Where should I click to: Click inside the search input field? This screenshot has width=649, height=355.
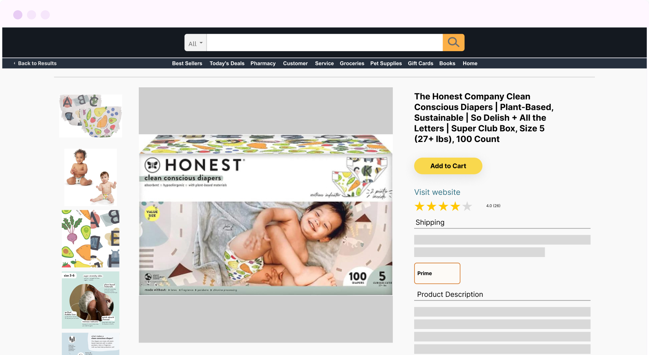(x=324, y=43)
